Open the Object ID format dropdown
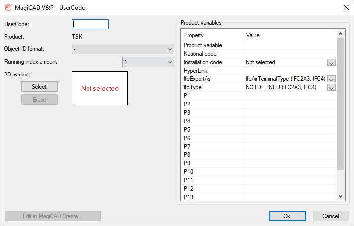 click(x=122, y=49)
